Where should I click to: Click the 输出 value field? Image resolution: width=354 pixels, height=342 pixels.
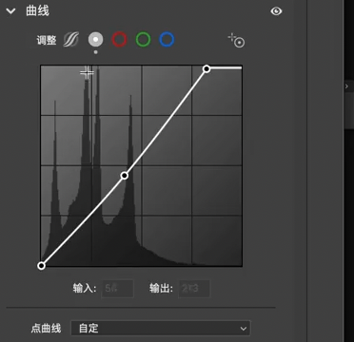point(194,289)
